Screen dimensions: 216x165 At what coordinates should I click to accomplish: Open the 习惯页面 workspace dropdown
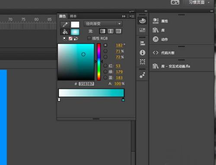(x=199, y=2)
